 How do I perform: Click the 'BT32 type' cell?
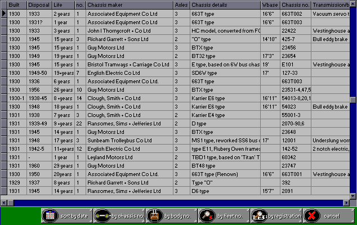225,56
